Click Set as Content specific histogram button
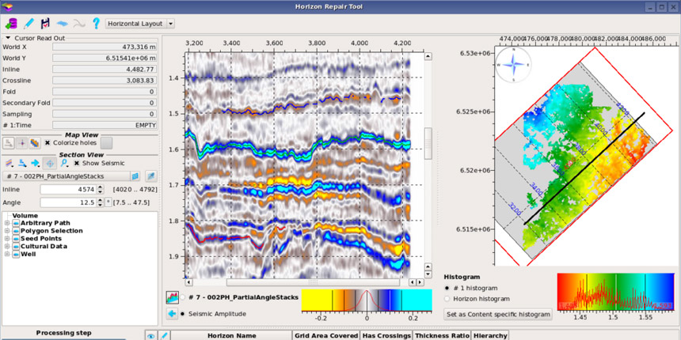The width and height of the screenshot is (681, 340). [x=497, y=314]
